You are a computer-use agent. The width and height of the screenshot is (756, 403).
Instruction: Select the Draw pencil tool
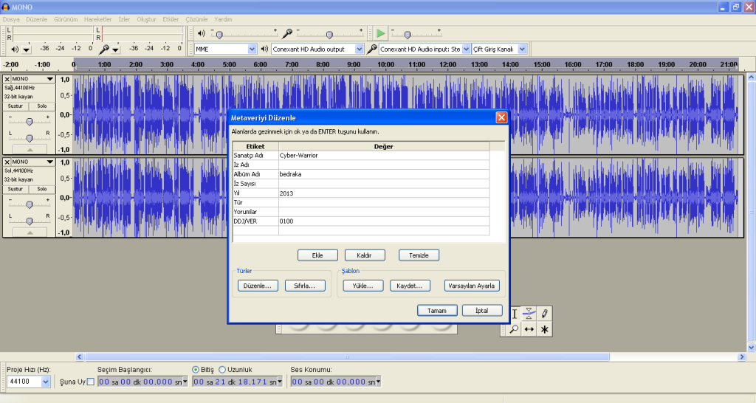[544, 314]
